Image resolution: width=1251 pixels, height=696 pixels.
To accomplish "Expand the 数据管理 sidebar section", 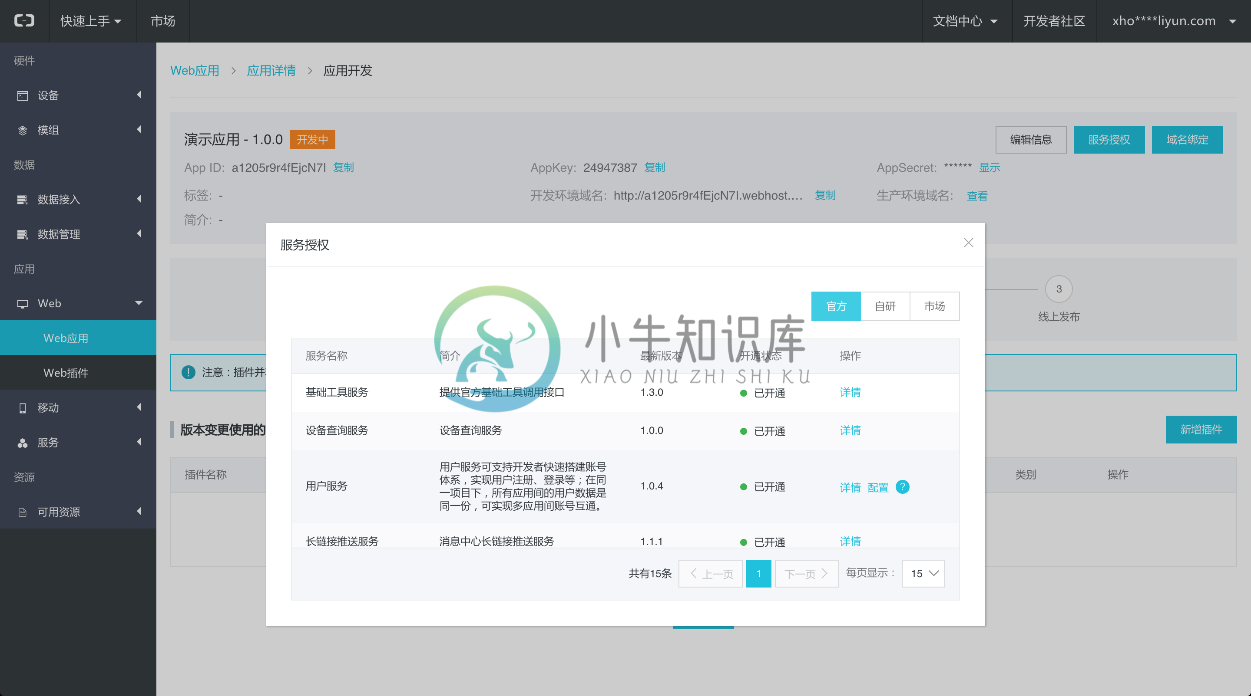I will pos(139,234).
